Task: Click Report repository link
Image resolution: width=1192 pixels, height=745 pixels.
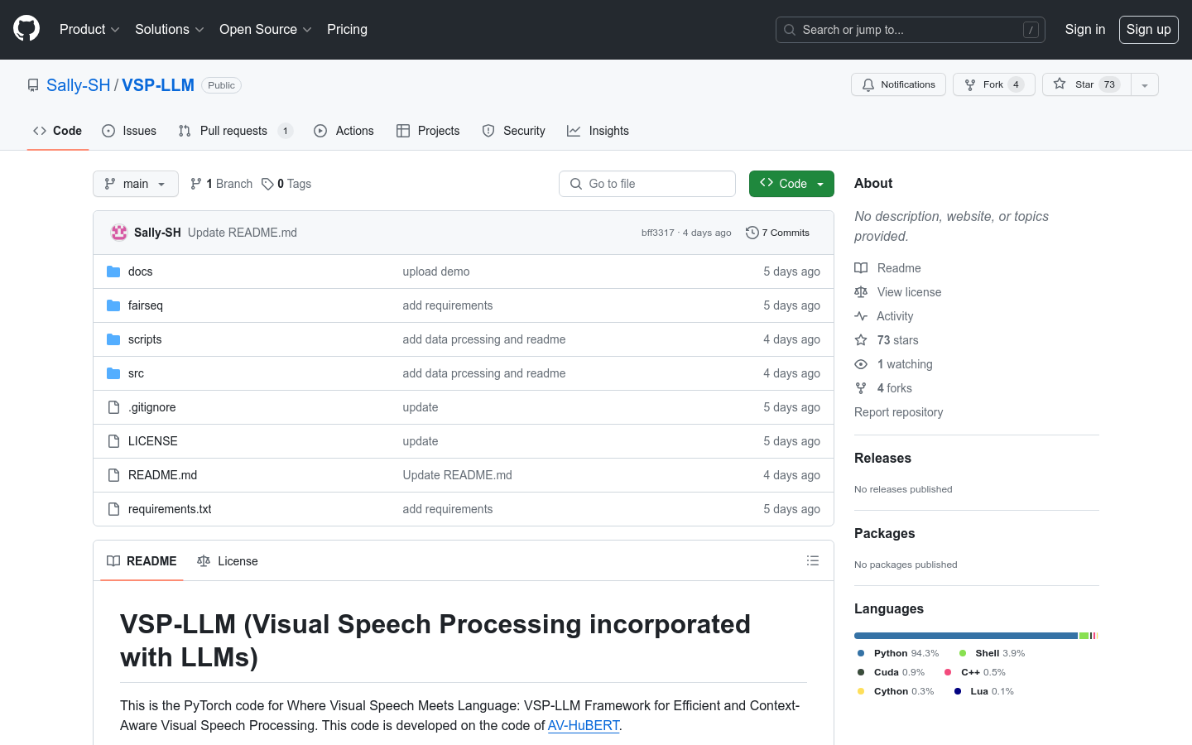Action: click(898, 412)
